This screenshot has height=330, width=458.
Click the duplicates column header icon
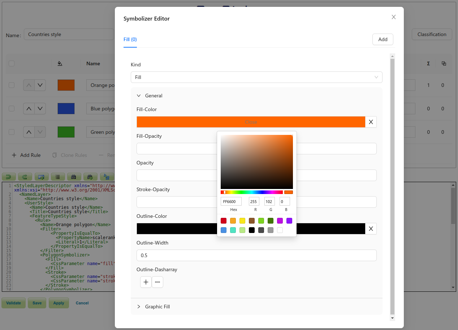tap(444, 63)
